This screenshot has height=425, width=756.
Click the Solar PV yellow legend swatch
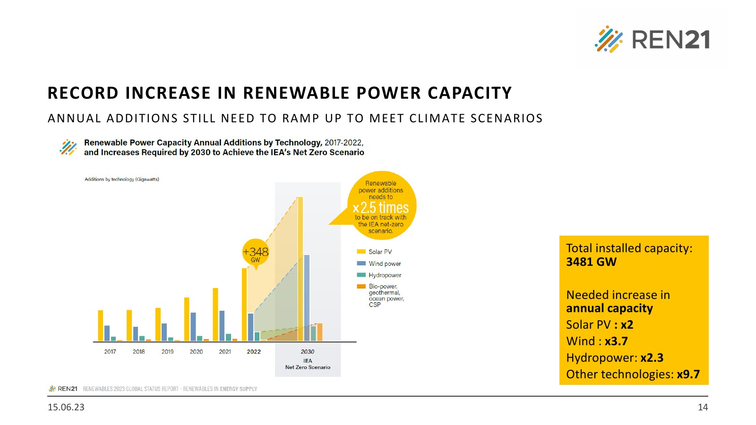[x=361, y=252]
